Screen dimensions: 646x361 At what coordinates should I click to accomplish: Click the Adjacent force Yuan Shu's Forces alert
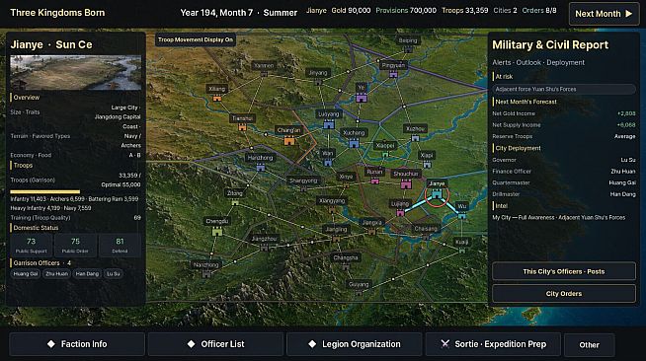(564, 89)
